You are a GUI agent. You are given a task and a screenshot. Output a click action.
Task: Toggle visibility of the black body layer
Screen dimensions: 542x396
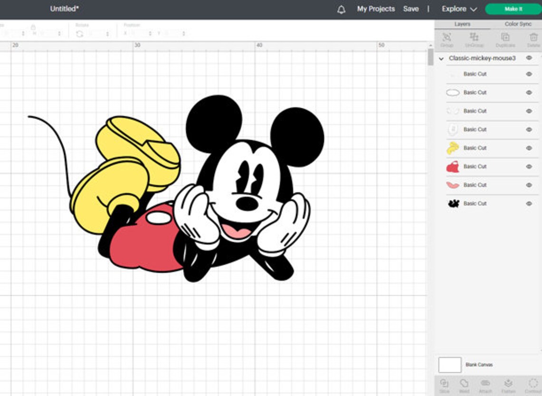tap(528, 203)
